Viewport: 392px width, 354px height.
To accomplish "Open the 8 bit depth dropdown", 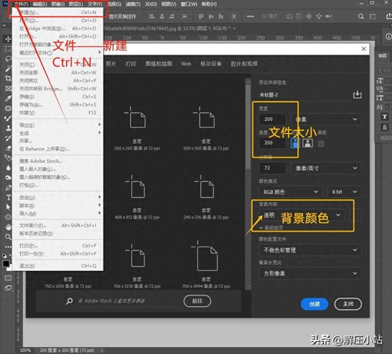I will pyautogui.click(x=344, y=192).
